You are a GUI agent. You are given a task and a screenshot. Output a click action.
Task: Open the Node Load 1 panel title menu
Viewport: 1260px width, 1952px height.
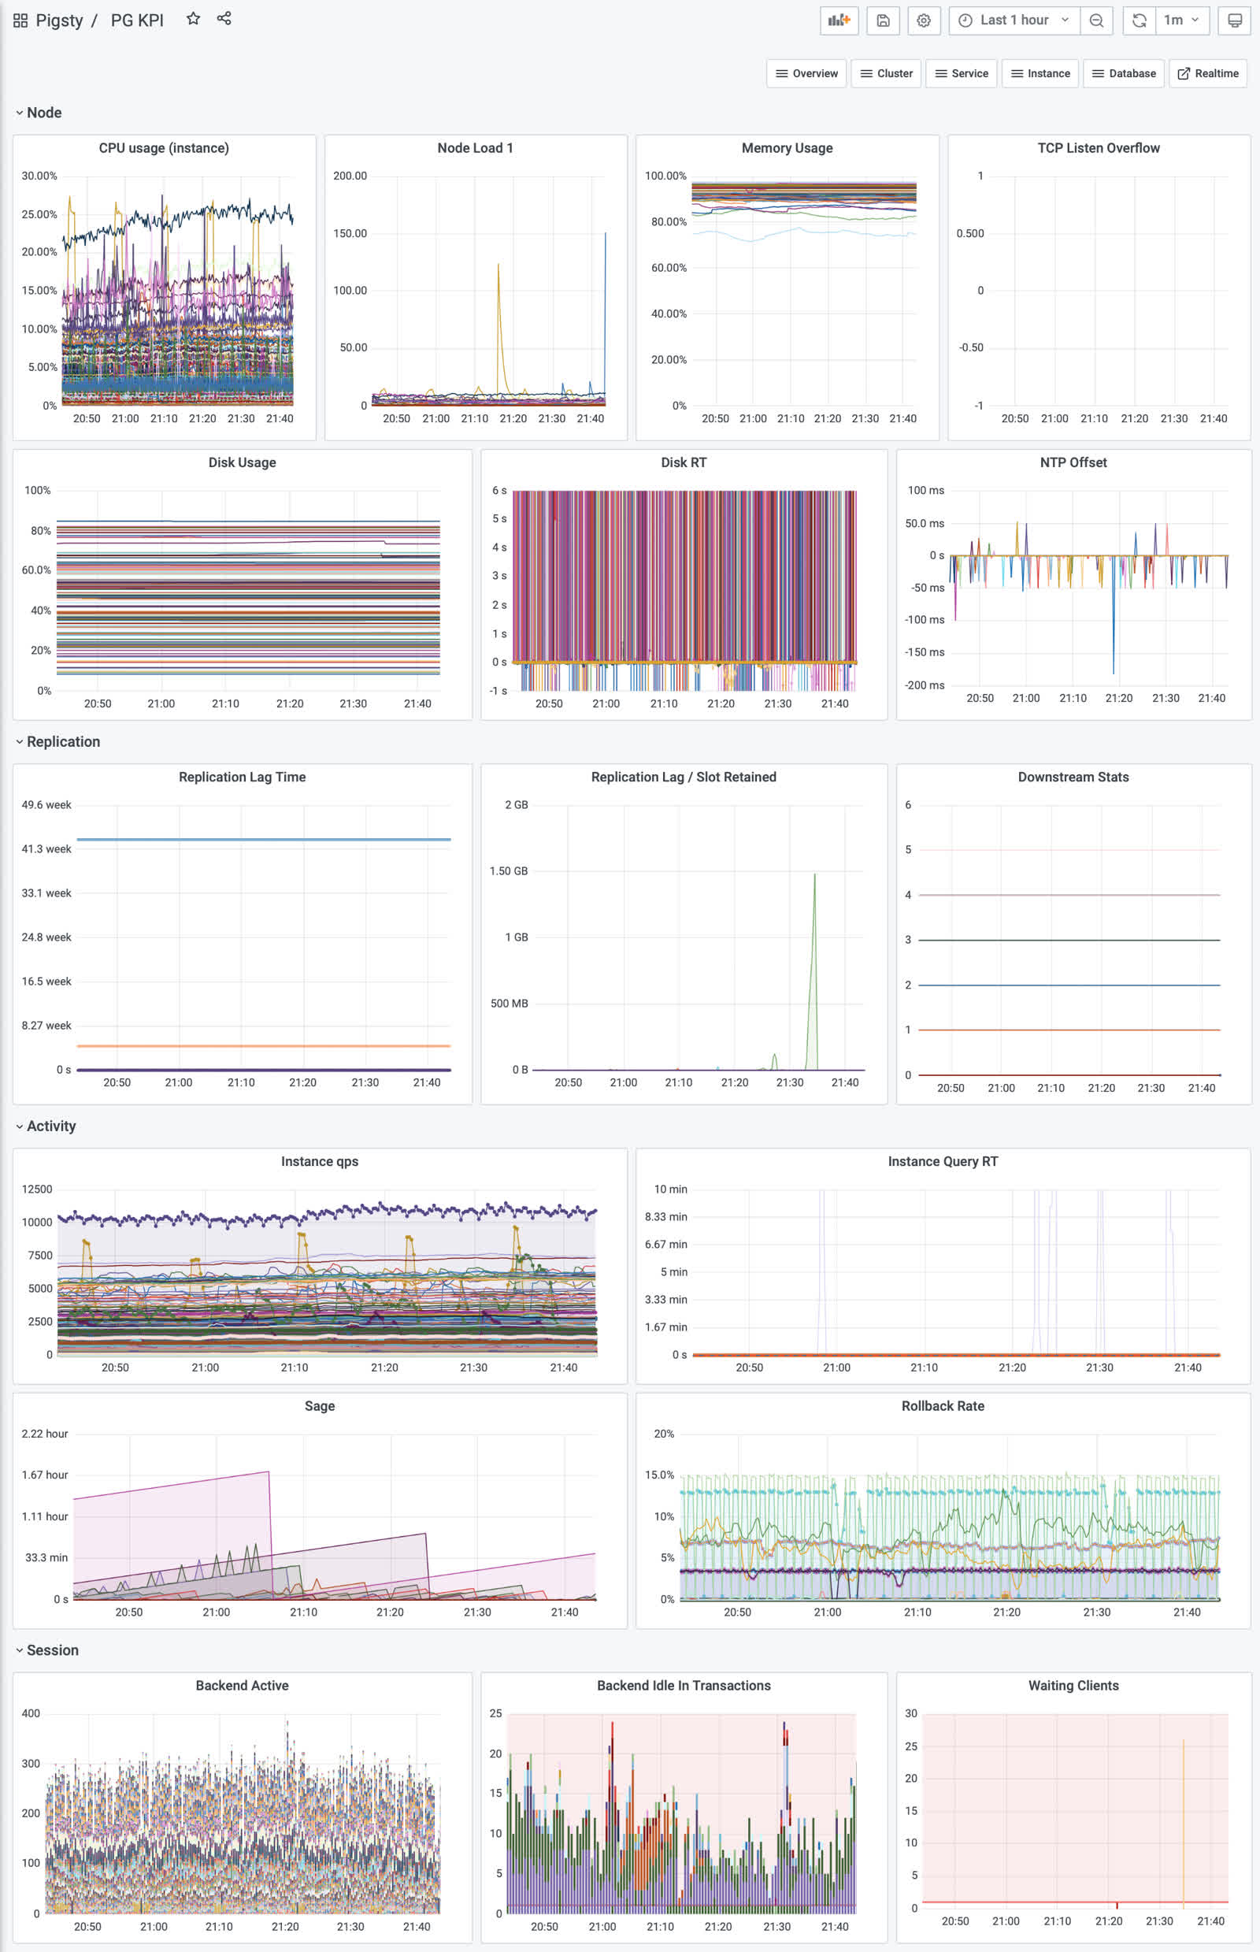(476, 148)
